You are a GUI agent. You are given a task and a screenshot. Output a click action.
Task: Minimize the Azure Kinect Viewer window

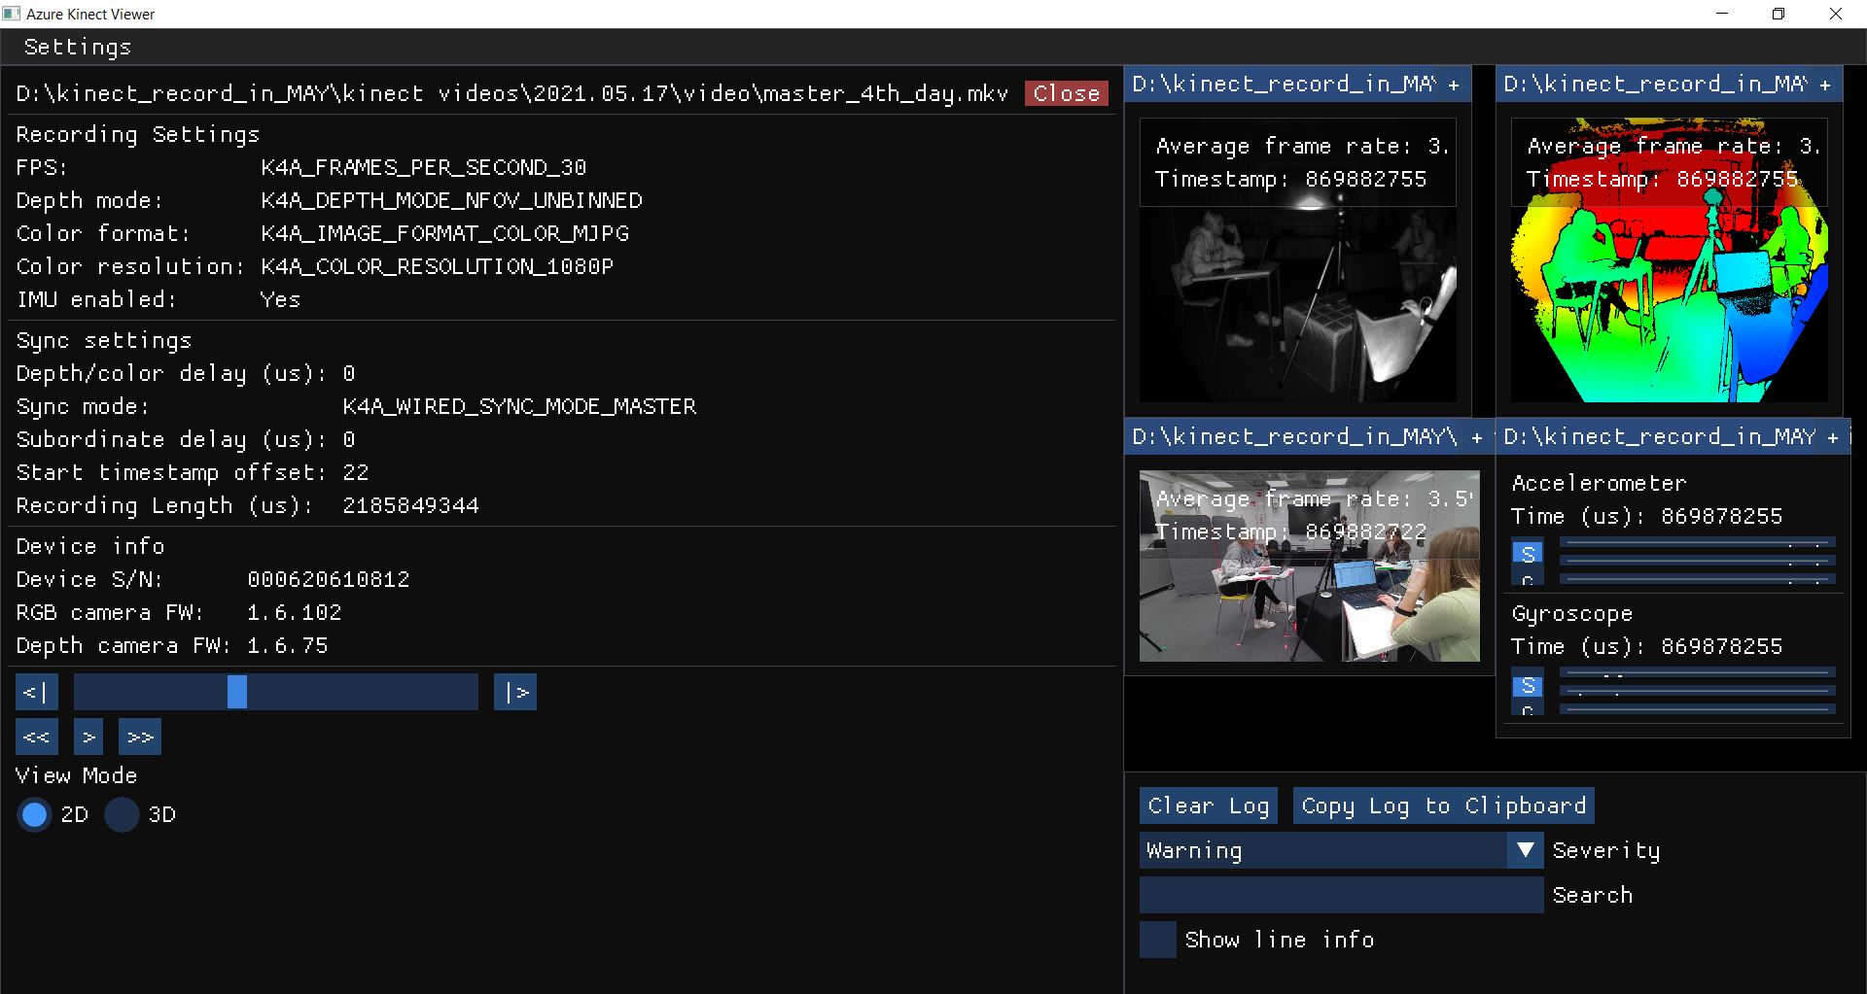tap(1723, 14)
